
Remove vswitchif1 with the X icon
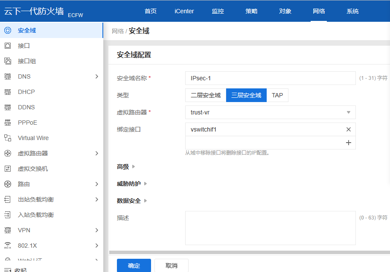click(x=348, y=129)
